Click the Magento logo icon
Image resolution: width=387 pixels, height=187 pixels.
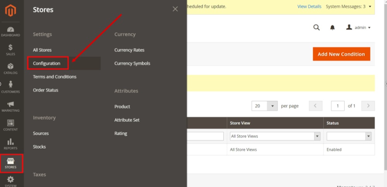click(10, 10)
